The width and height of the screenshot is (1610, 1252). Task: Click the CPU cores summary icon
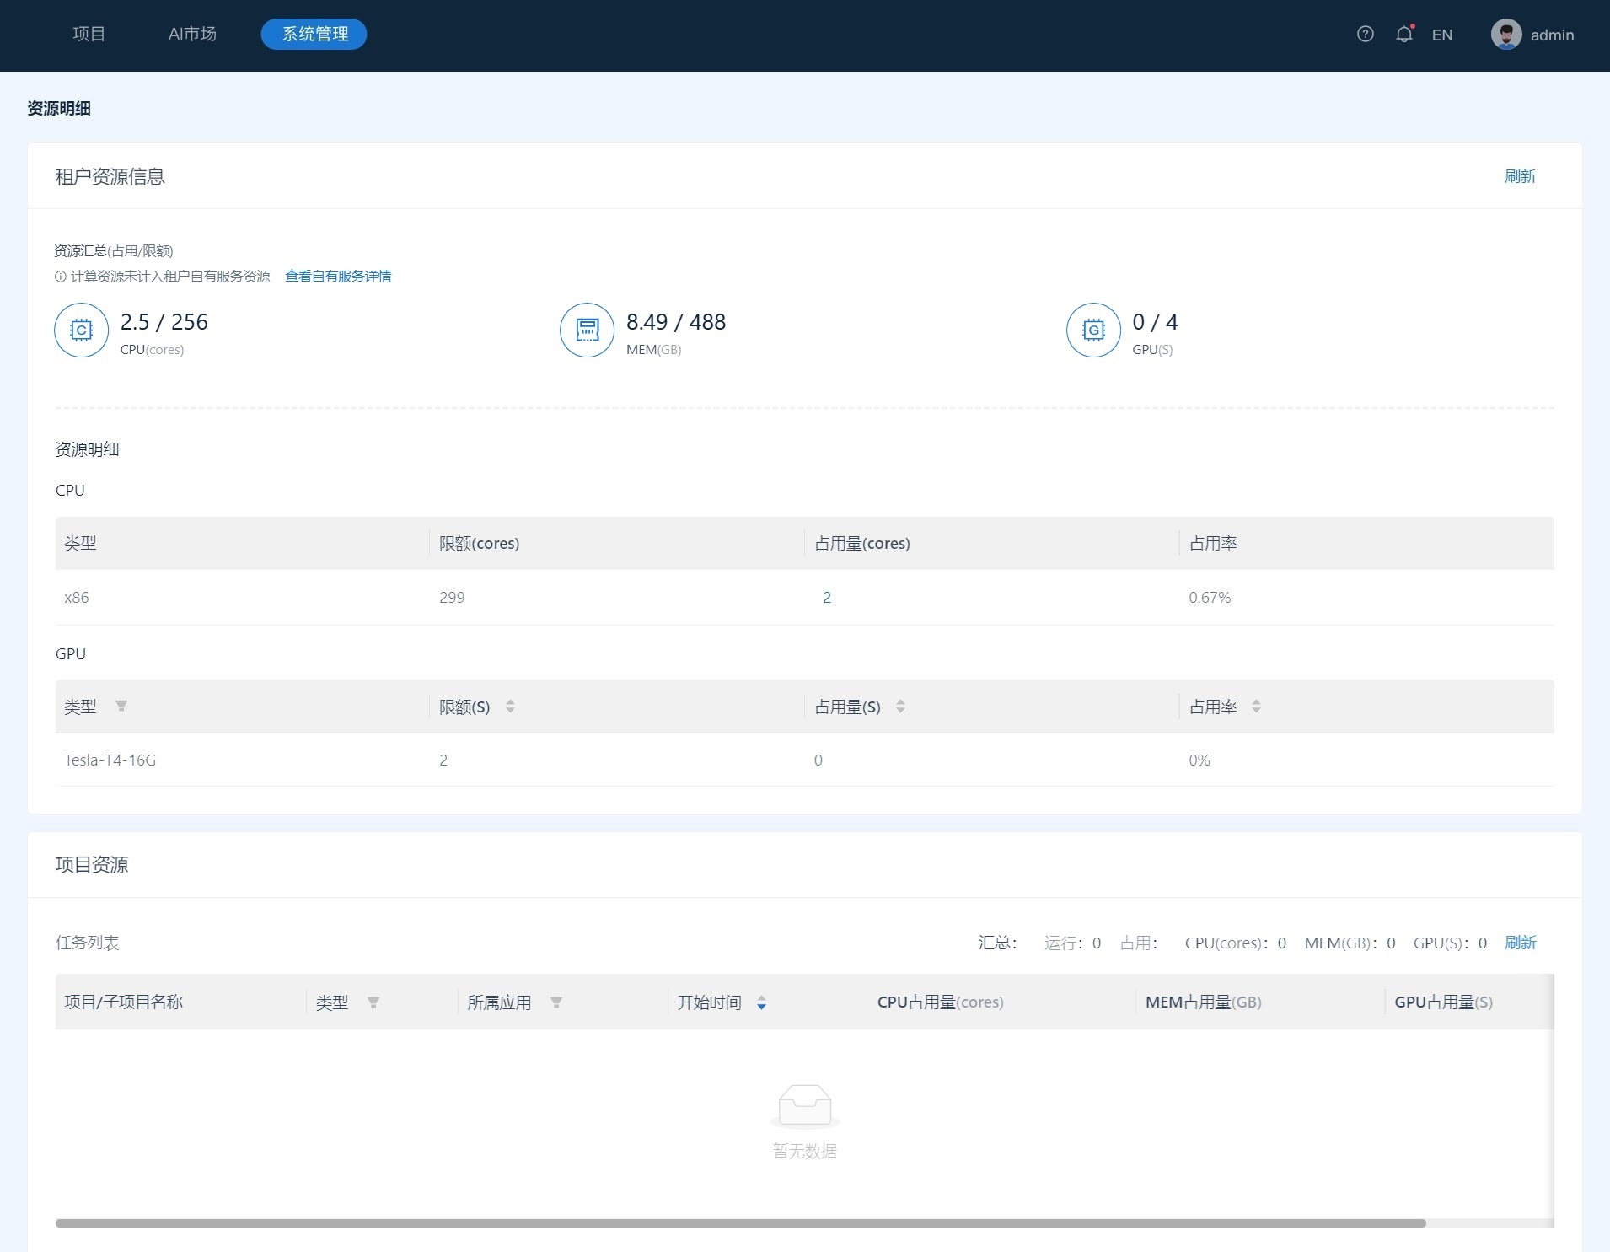click(x=82, y=330)
